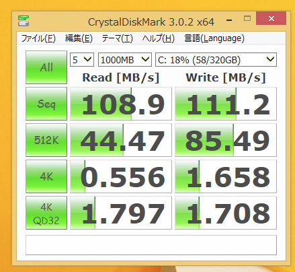Click the CrystalDiskMark app icon in title bar
The width and height of the screenshot is (295, 272).
click(24, 21)
